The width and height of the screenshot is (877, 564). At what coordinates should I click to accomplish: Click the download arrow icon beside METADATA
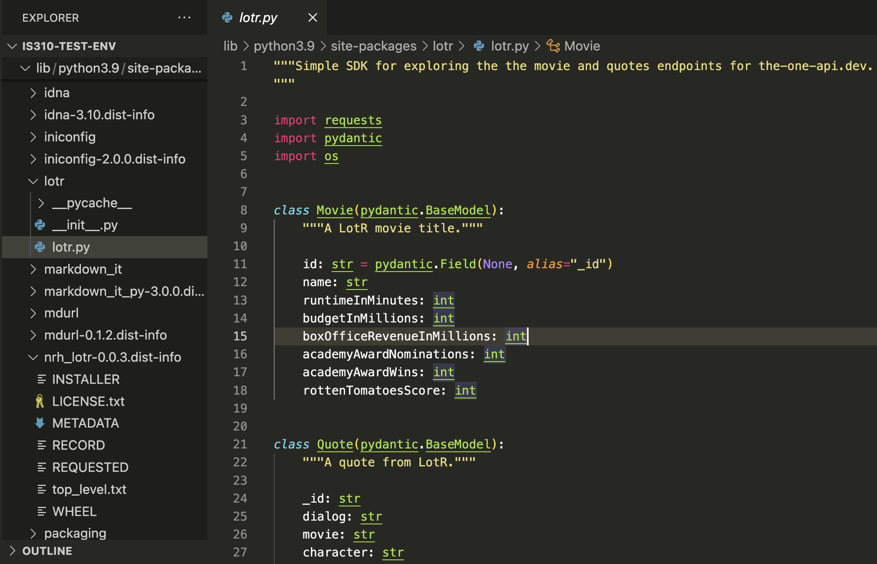pyautogui.click(x=40, y=423)
